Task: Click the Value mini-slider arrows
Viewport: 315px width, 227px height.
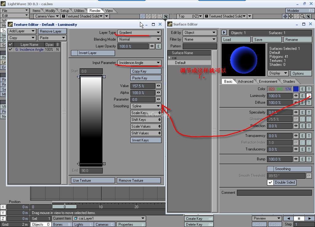Action: (x=158, y=86)
